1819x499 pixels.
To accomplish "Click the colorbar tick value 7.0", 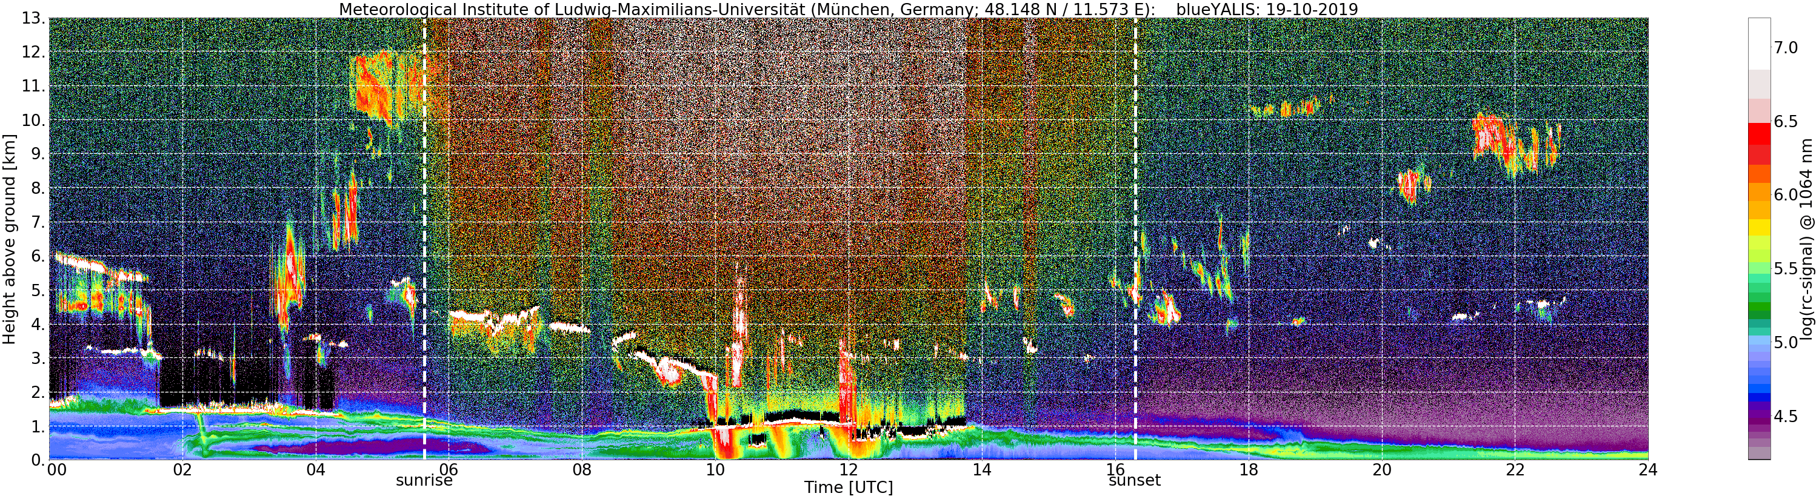I will [x=1786, y=48].
